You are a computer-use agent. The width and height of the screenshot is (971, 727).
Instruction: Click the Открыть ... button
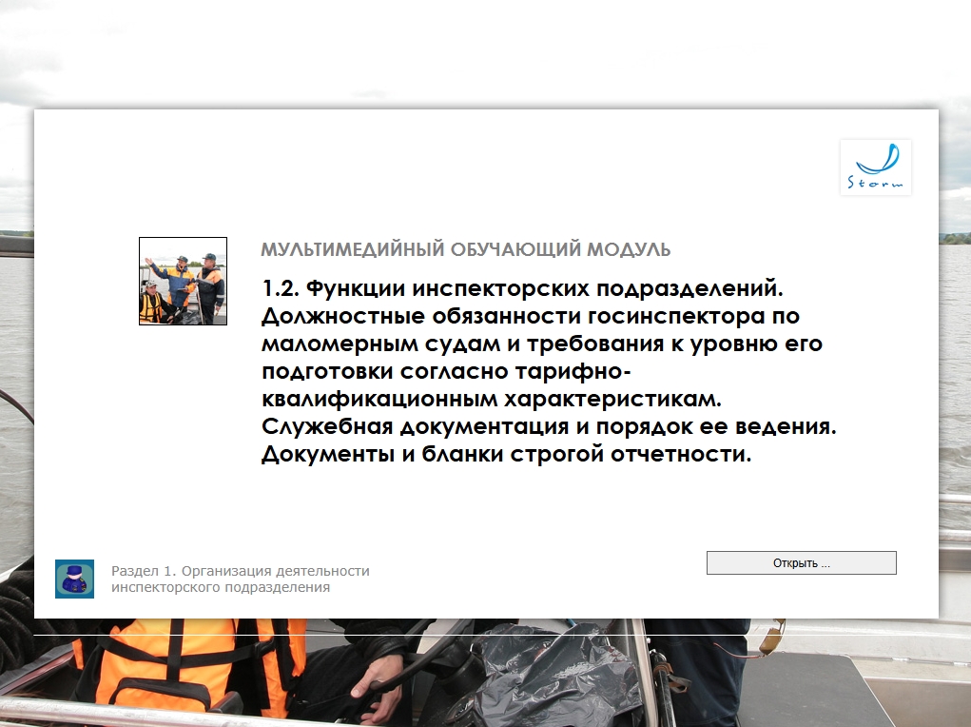pyautogui.click(x=802, y=562)
